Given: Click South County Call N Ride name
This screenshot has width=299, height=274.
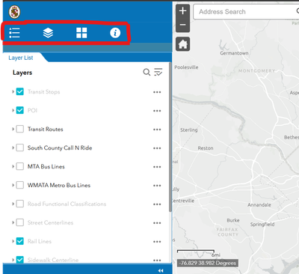Looking at the screenshot, I should tap(60, 148).
